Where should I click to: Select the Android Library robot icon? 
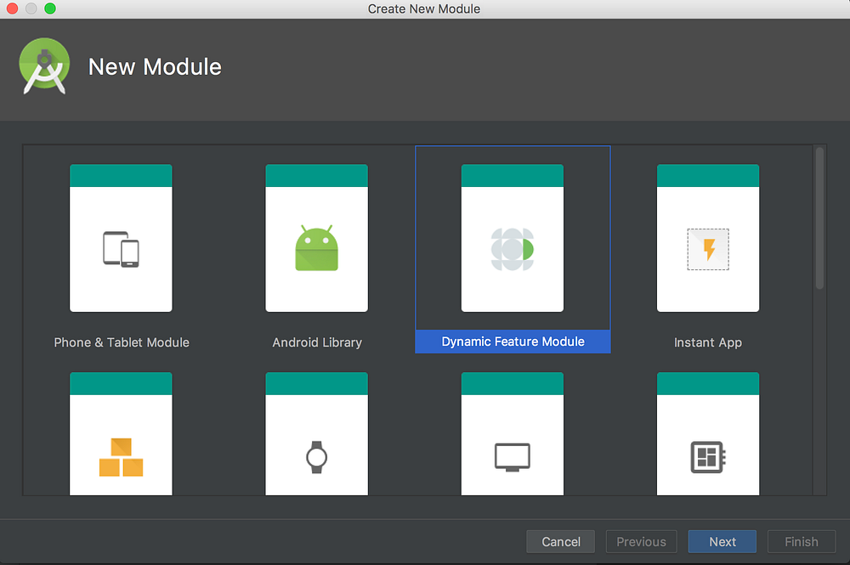316,246
